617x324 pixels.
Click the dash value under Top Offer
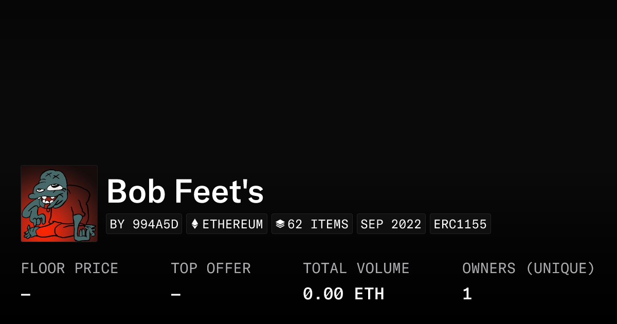click(x=176, y=295)
